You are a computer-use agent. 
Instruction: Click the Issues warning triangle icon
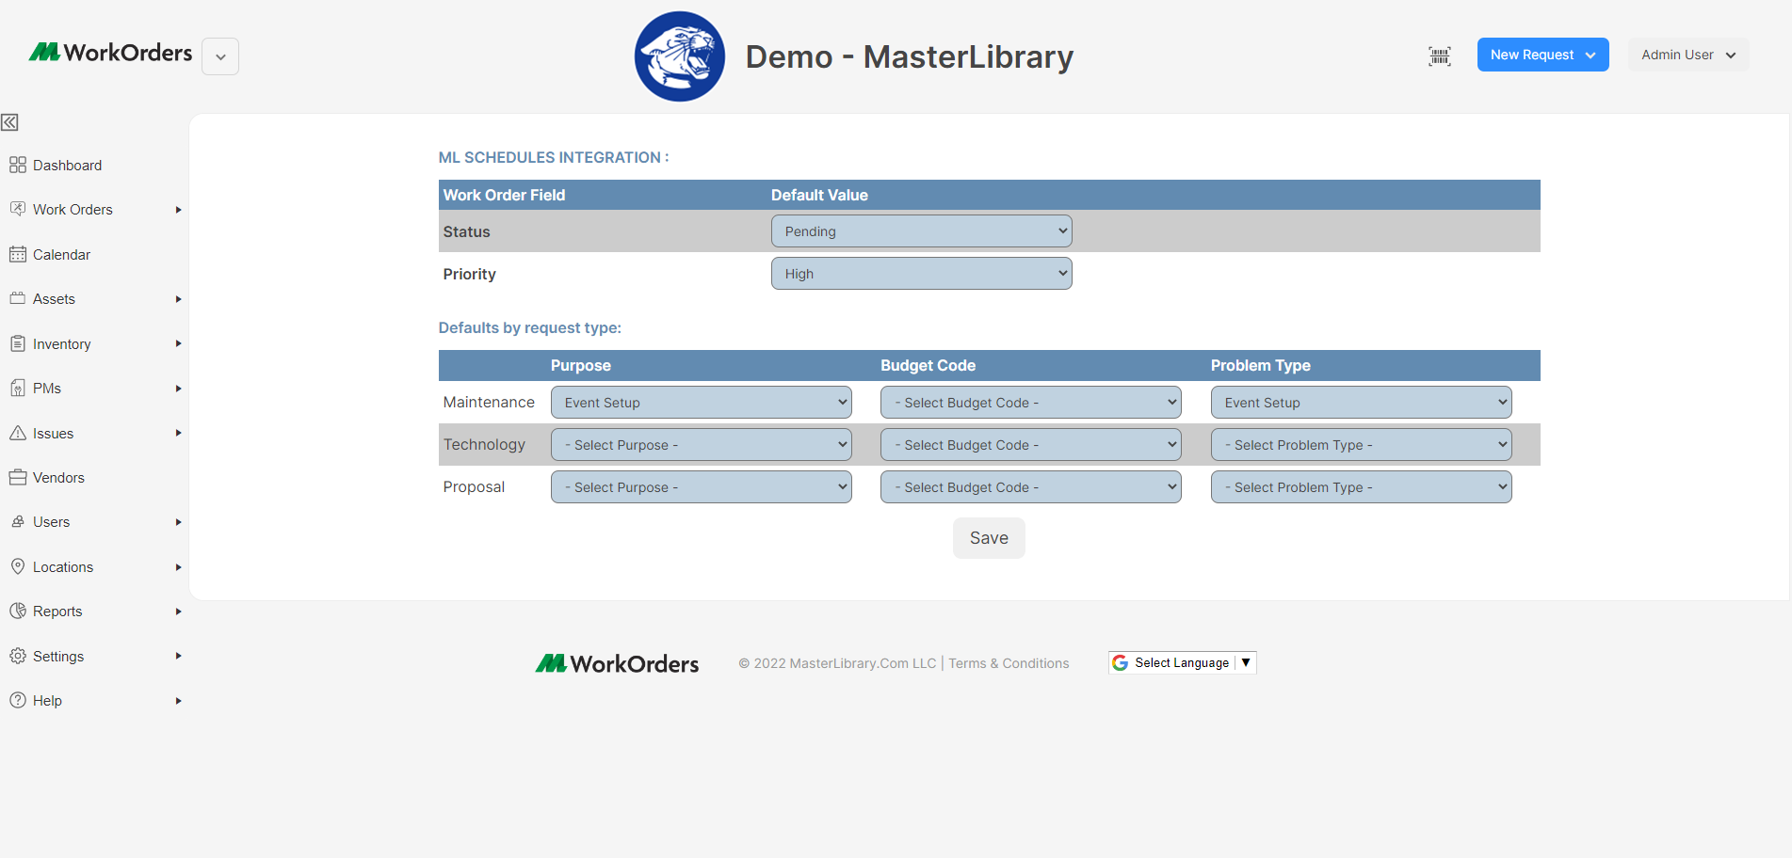(18, 433)
